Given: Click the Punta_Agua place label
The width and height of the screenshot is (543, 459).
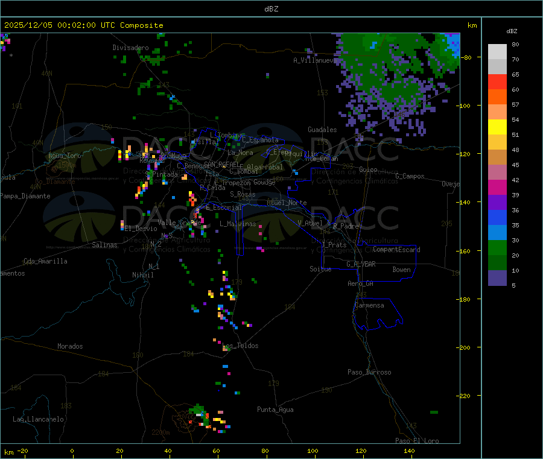Looking at the screenshot, I should (x=275, y=410).
